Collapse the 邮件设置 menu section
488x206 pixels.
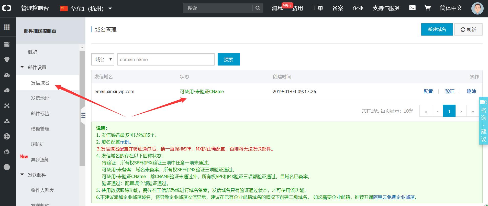point(22,67)
